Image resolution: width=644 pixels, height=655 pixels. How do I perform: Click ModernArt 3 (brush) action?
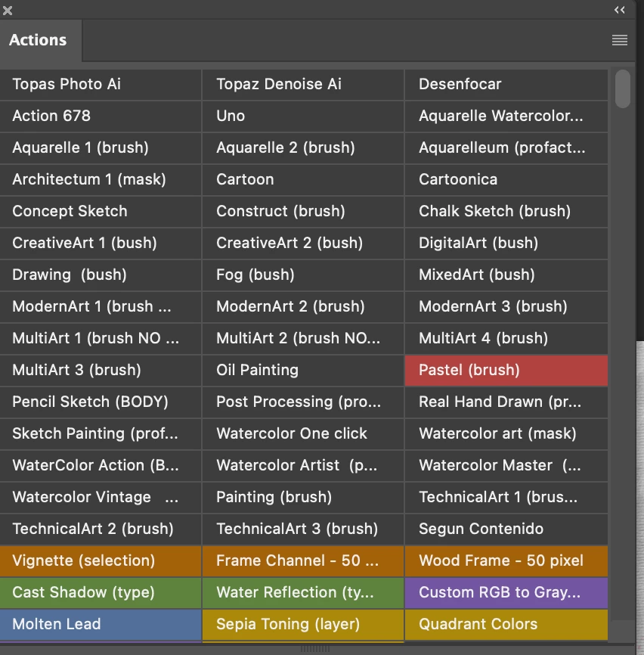[506, 306]
